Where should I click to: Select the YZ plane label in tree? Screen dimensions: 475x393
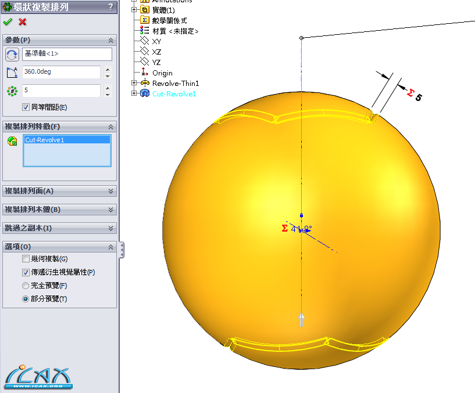click(156, 62)
